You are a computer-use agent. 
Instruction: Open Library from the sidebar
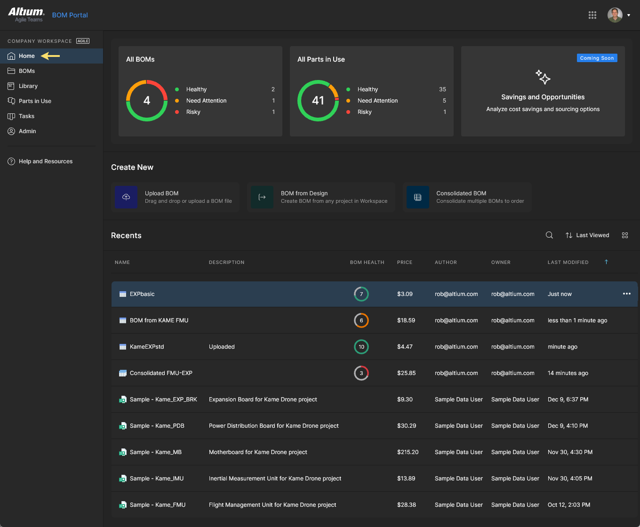pos(28,86)
